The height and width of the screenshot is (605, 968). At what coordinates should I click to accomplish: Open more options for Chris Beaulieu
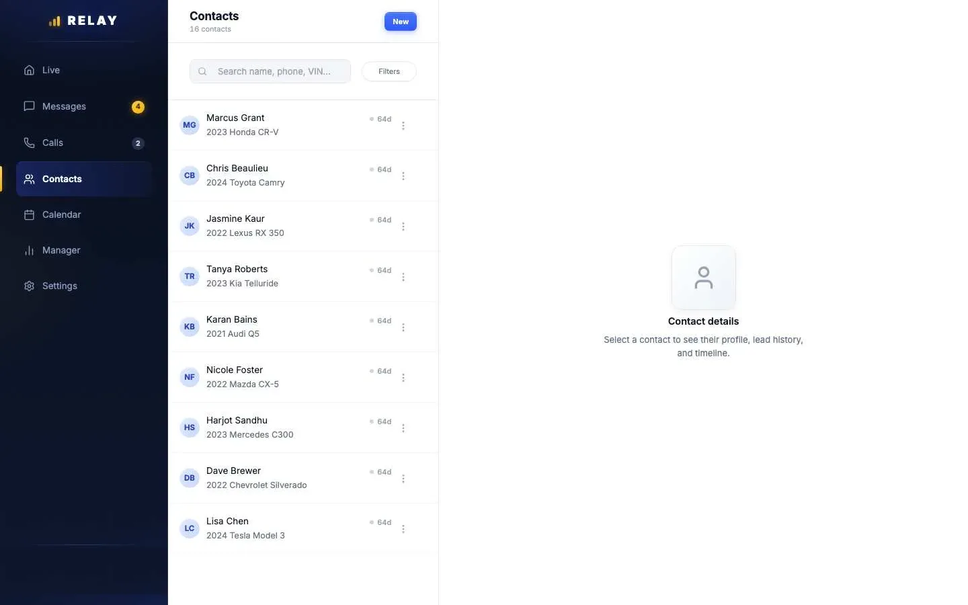click(x=403, y=176)
